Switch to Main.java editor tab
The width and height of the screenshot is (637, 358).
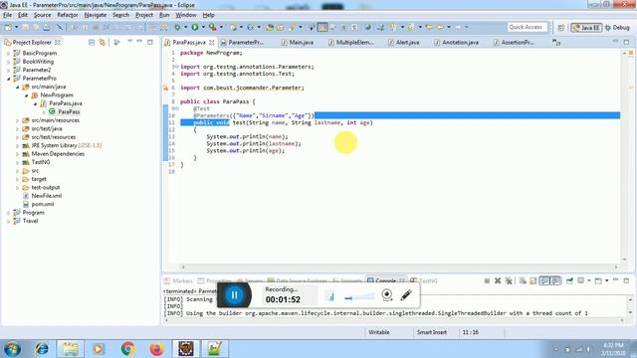point(298,42)
